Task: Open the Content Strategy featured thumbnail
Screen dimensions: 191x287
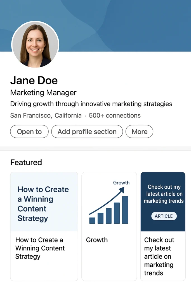Action: pyautogui.click(x=44, y=202)
